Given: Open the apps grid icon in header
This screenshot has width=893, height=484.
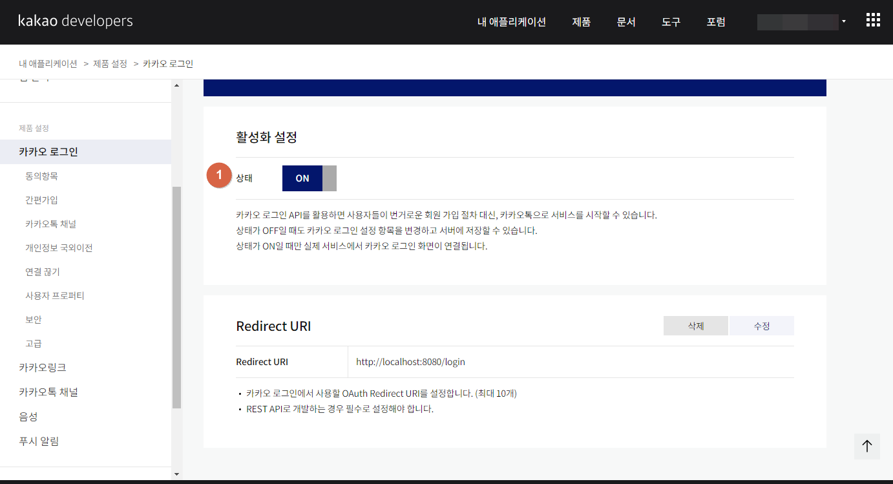Looking at the screenshot, I should [x=873, y=21].
